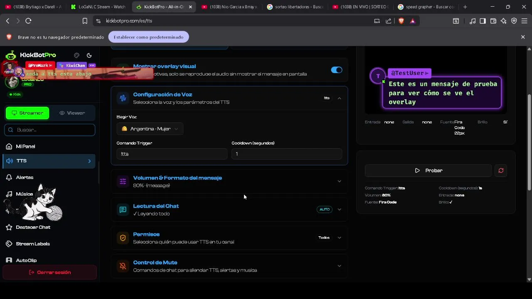The width and height of the screenshot is (532, 299).
Task: Click the address bar URL kickbotpro.com/es/tts
Action: (x=129, y=21)
